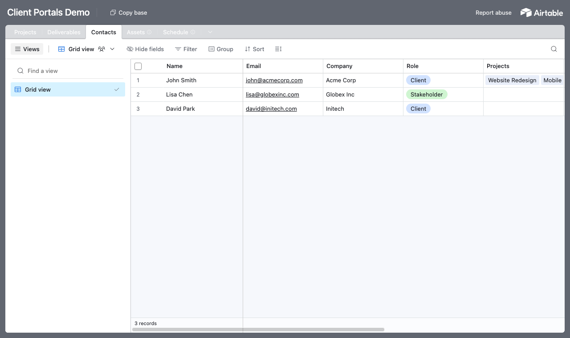Click row number 3
This screenshot has width=570, height=338.
pyautogui.click(x=138, y=109)
